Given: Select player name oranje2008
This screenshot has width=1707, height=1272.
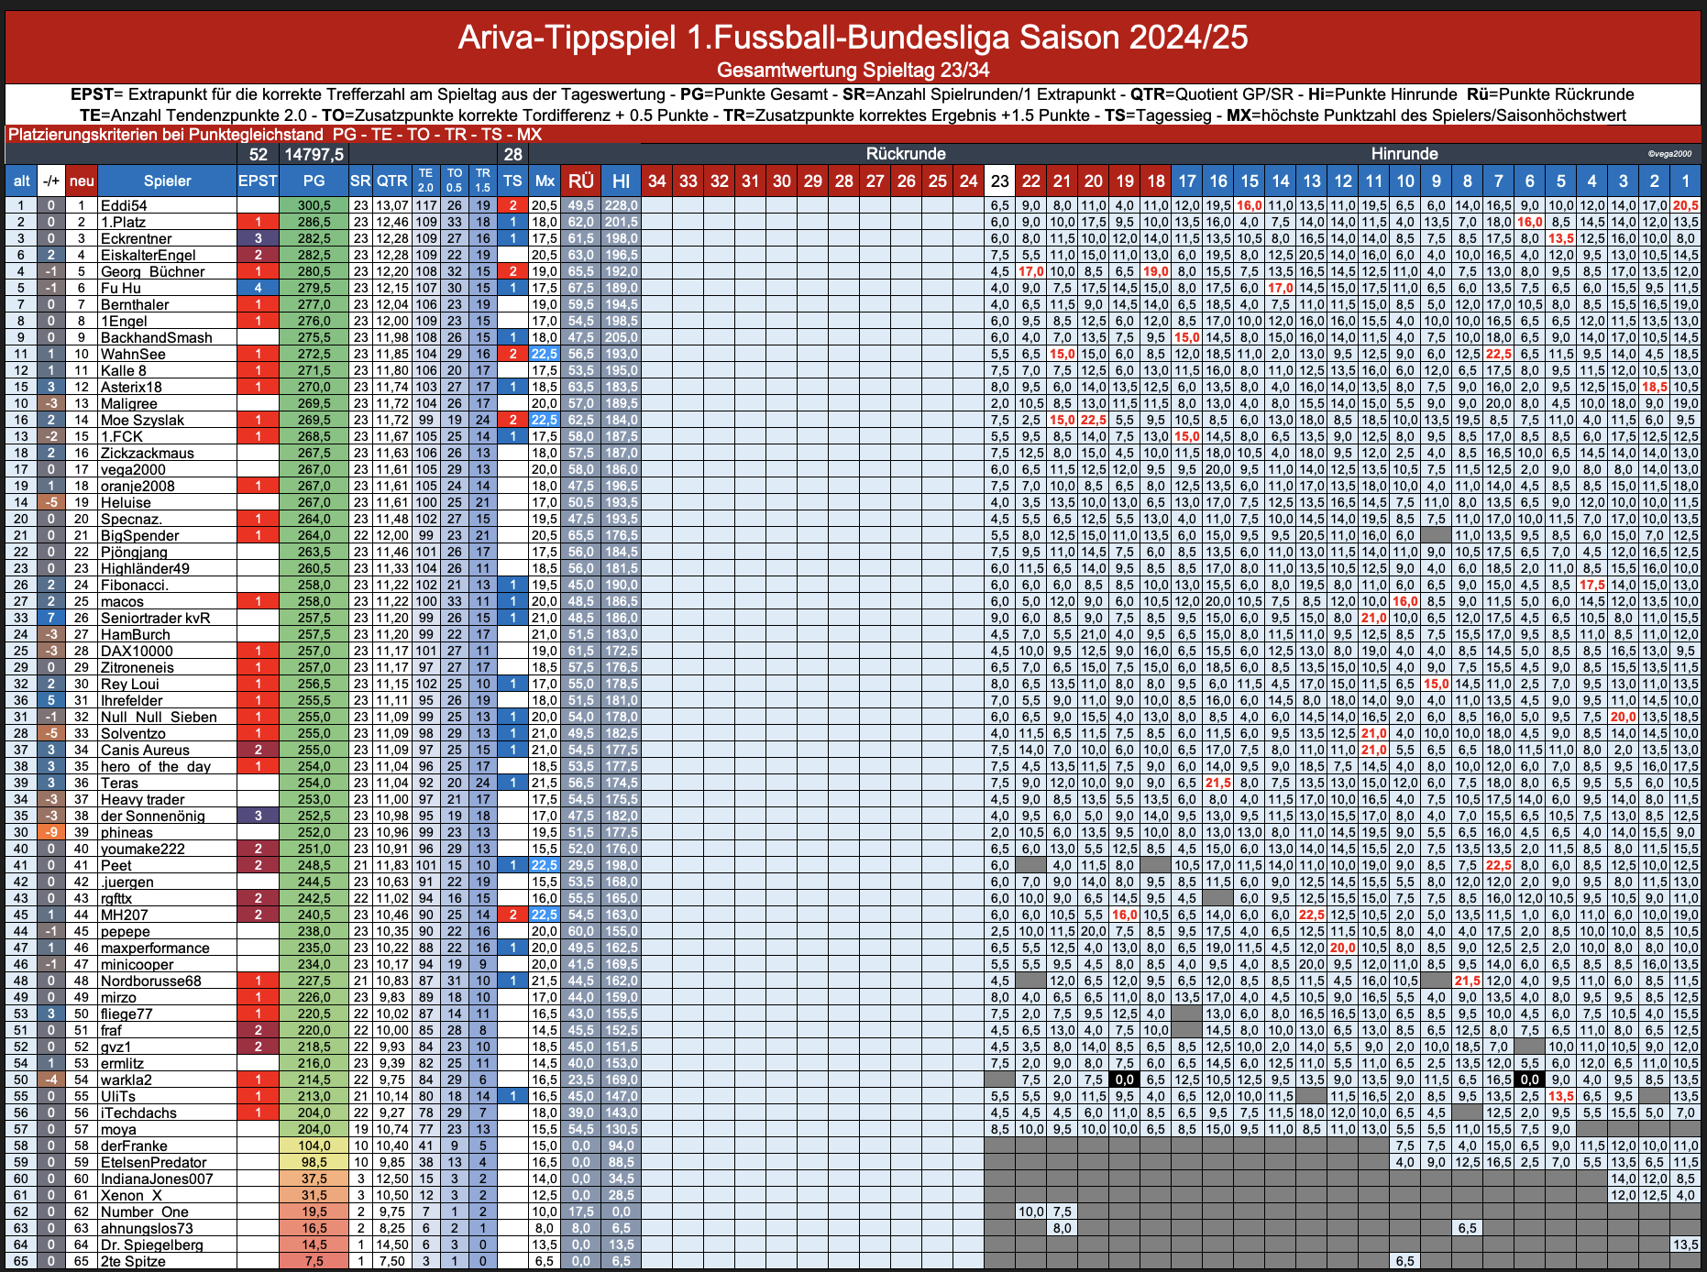Looking at the screenshot, I should [138, 486].
